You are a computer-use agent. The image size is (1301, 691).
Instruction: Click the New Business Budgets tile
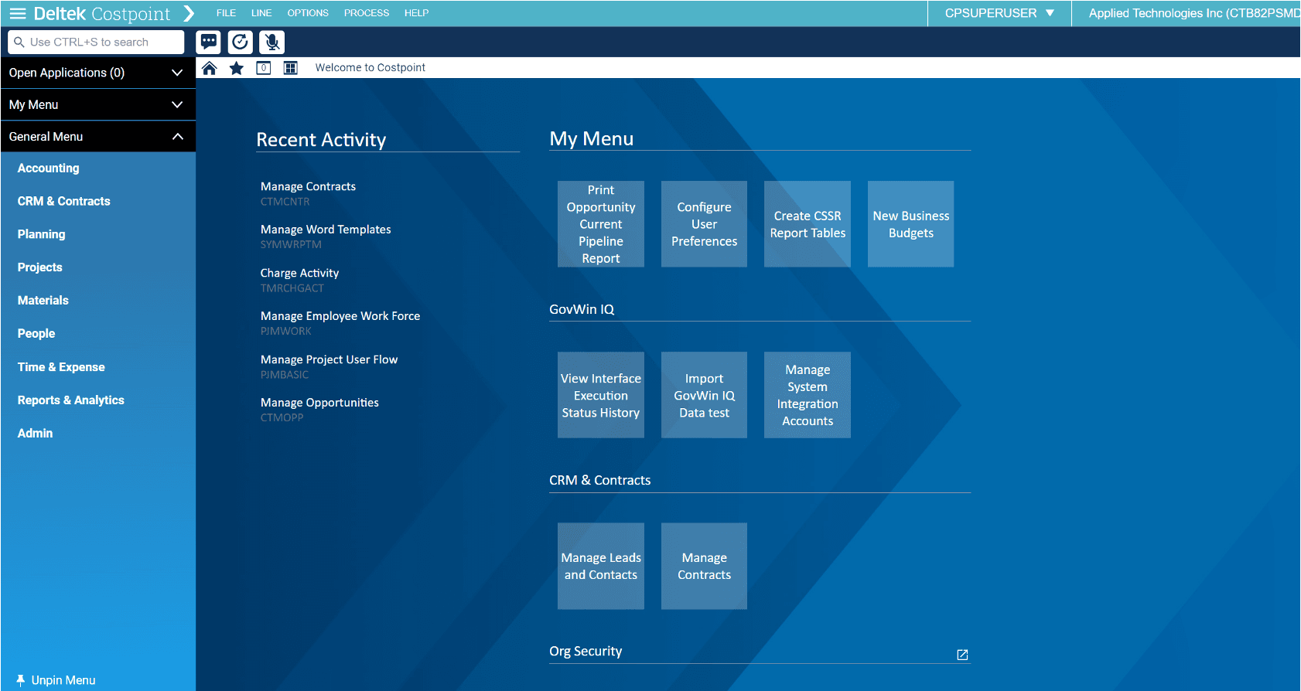click(x=910, y=224)
